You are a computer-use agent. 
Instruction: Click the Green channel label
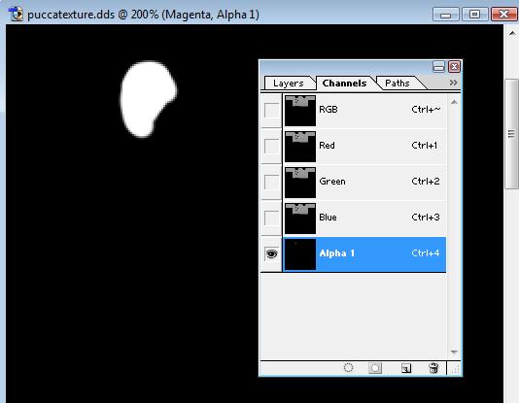pyautogui.click(x=332, y=182)
